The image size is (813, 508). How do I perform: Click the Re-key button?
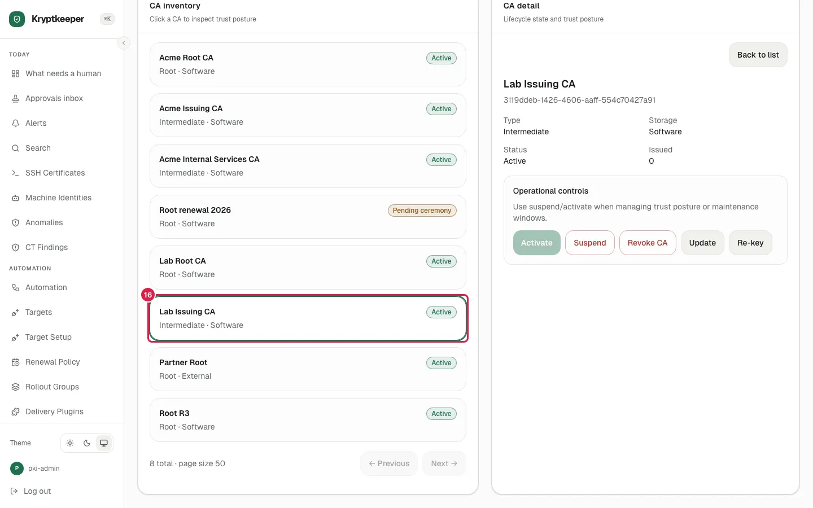(x=750, y=243)
